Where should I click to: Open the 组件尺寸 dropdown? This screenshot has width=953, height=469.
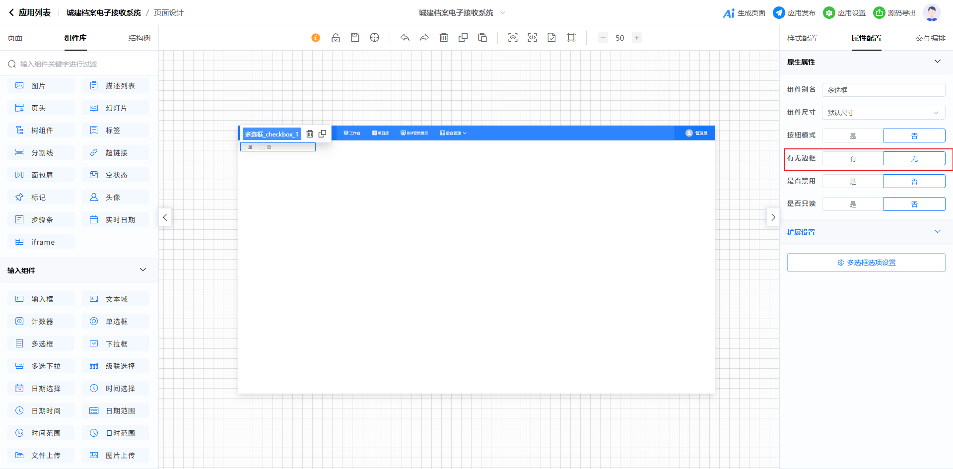pos(883,113)
